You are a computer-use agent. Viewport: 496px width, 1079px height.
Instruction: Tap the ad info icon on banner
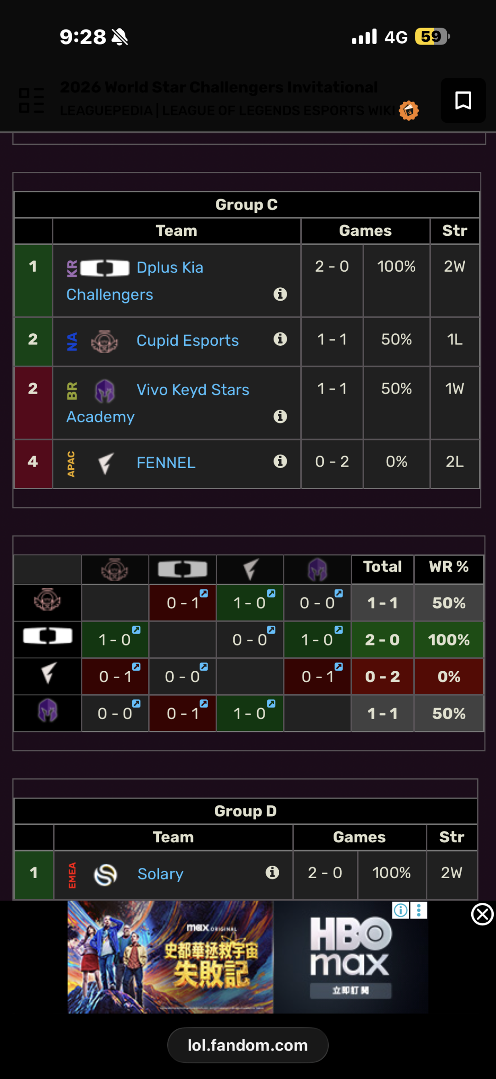pos(400,910)
